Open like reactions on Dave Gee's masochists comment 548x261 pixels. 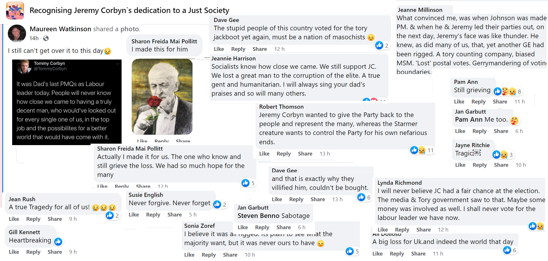(382, 45)
